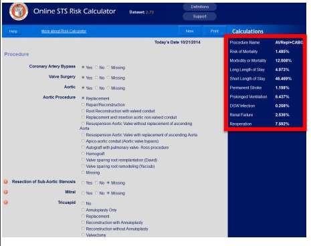Click the Print button
Viewport: 311px width, 246px height.
[x=215, y=31]
